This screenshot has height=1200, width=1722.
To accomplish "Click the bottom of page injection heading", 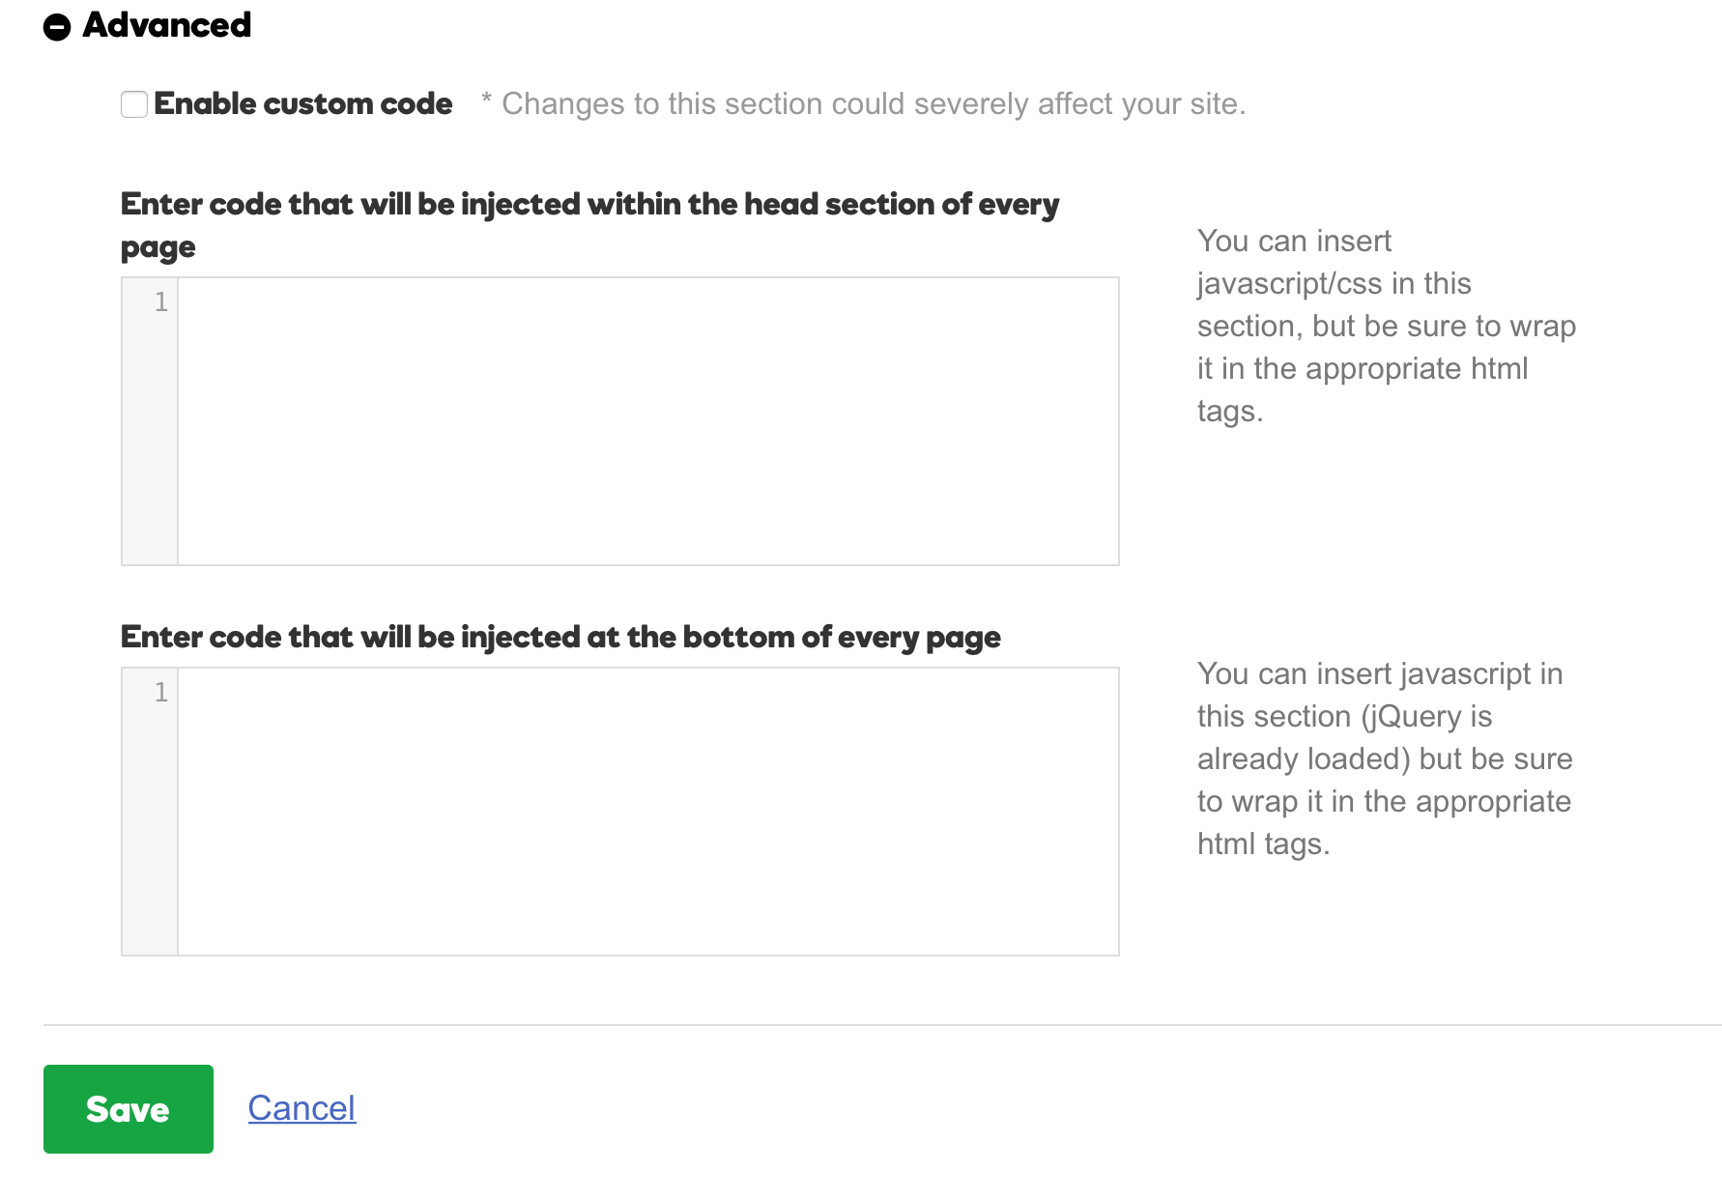I will pos(560,638).
